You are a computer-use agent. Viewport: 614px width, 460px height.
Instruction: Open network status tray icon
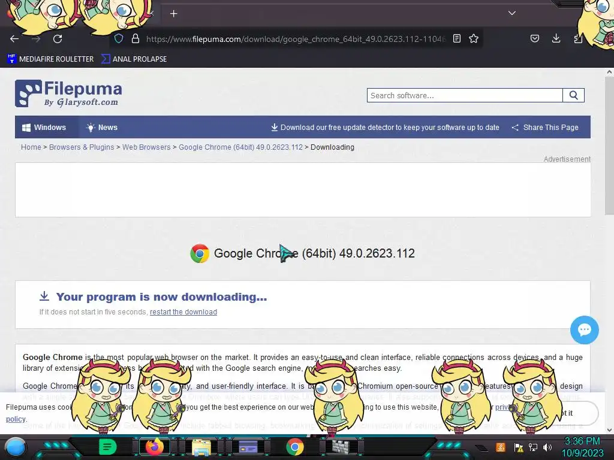click(533, 447)
